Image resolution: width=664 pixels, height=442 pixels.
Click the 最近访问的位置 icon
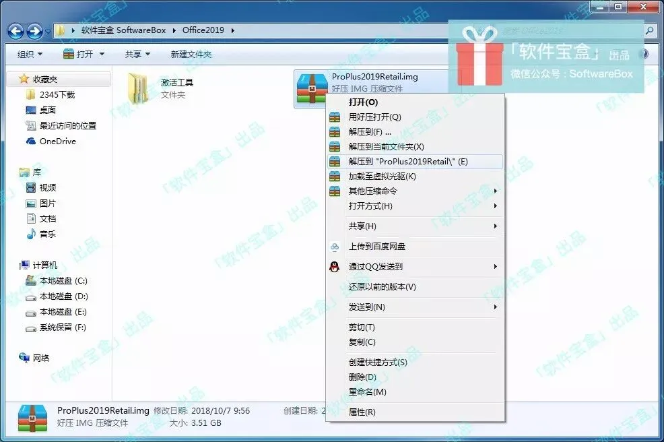coord(30,125)
